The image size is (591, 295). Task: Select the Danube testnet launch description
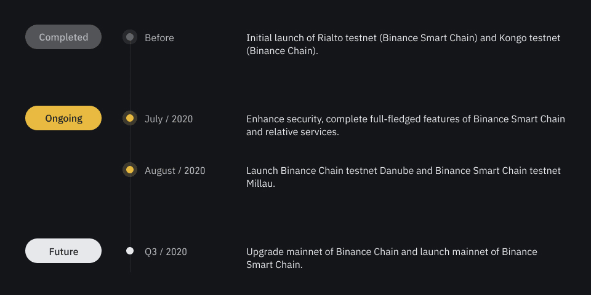(x=403, y=171)
